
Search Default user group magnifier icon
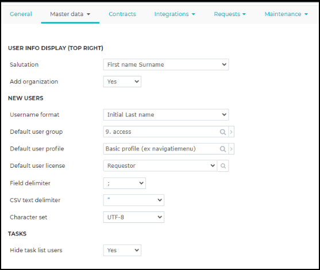223,132
